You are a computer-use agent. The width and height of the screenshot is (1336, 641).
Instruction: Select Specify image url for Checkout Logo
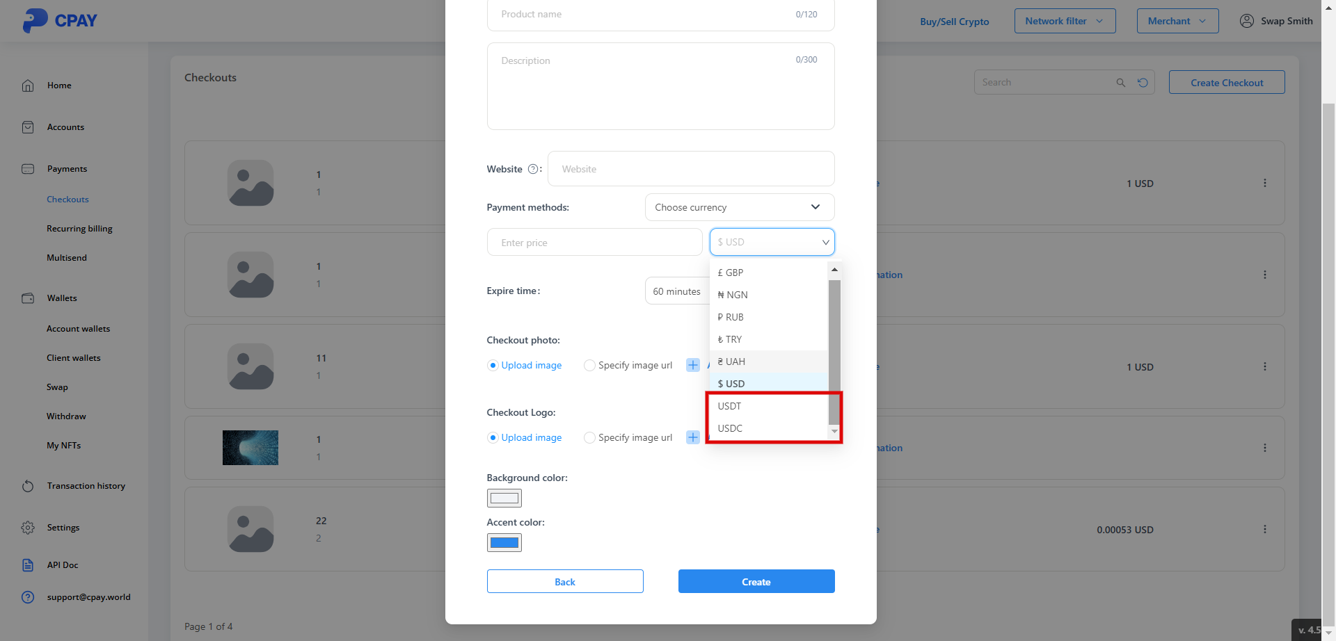[x=590, y=437]
